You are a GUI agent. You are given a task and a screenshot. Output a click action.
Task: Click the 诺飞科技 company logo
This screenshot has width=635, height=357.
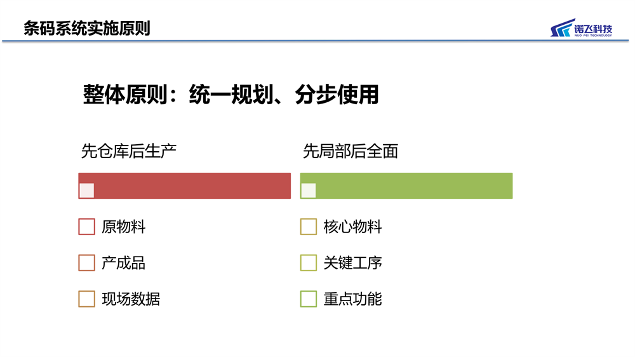(581, 27)
